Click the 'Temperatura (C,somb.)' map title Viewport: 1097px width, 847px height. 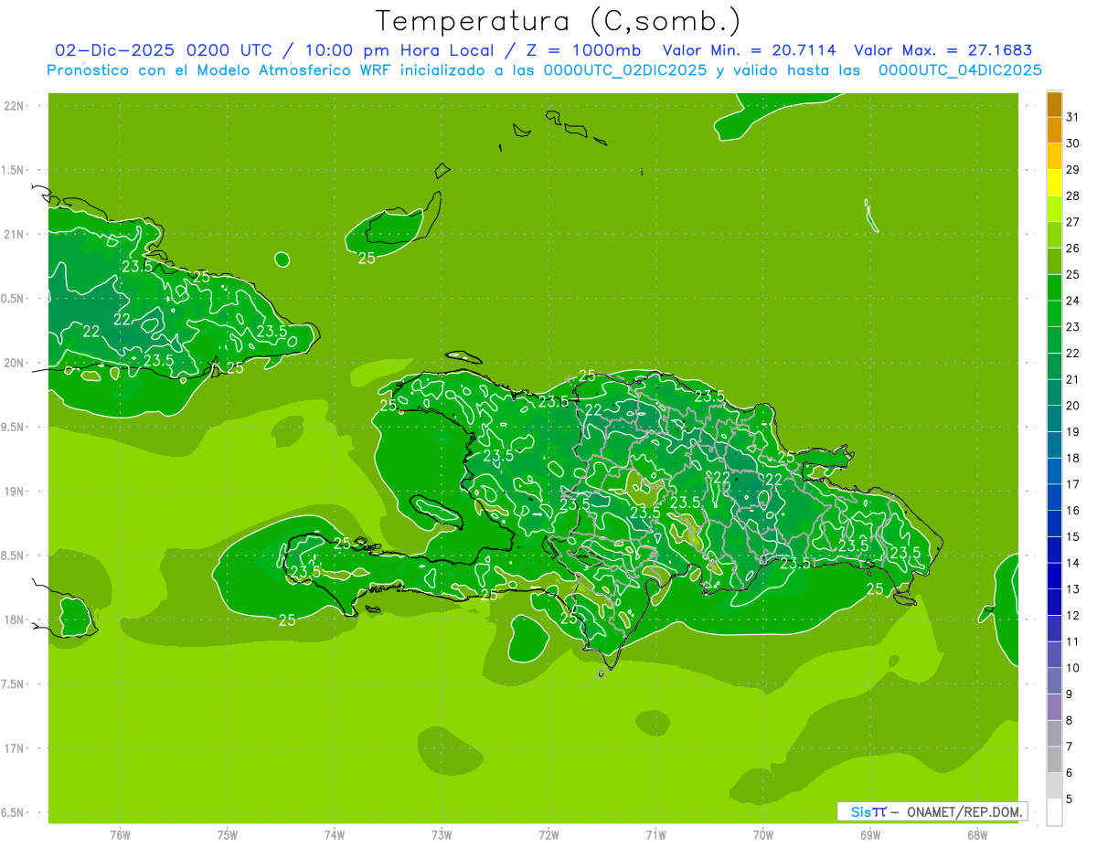(559, 21)
